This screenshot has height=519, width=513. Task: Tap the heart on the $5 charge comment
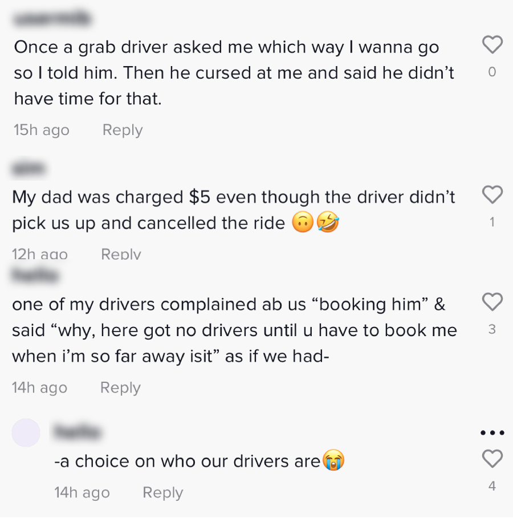pyautogui.click(x=492, y=195)
